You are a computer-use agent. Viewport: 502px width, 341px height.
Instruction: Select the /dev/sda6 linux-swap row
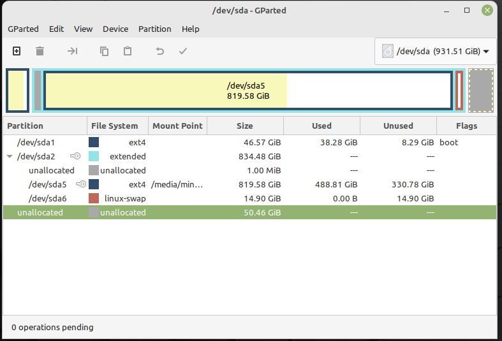pos(249,199)
